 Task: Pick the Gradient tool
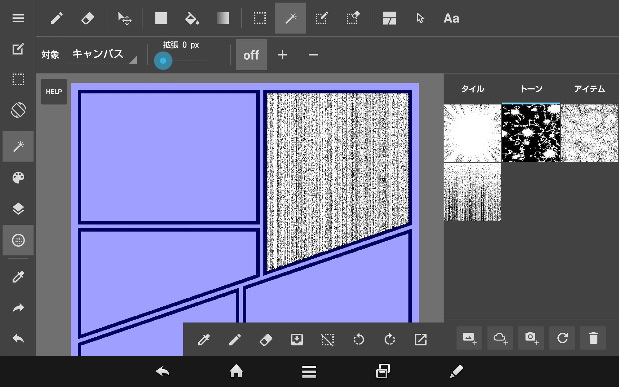[223, 18]
